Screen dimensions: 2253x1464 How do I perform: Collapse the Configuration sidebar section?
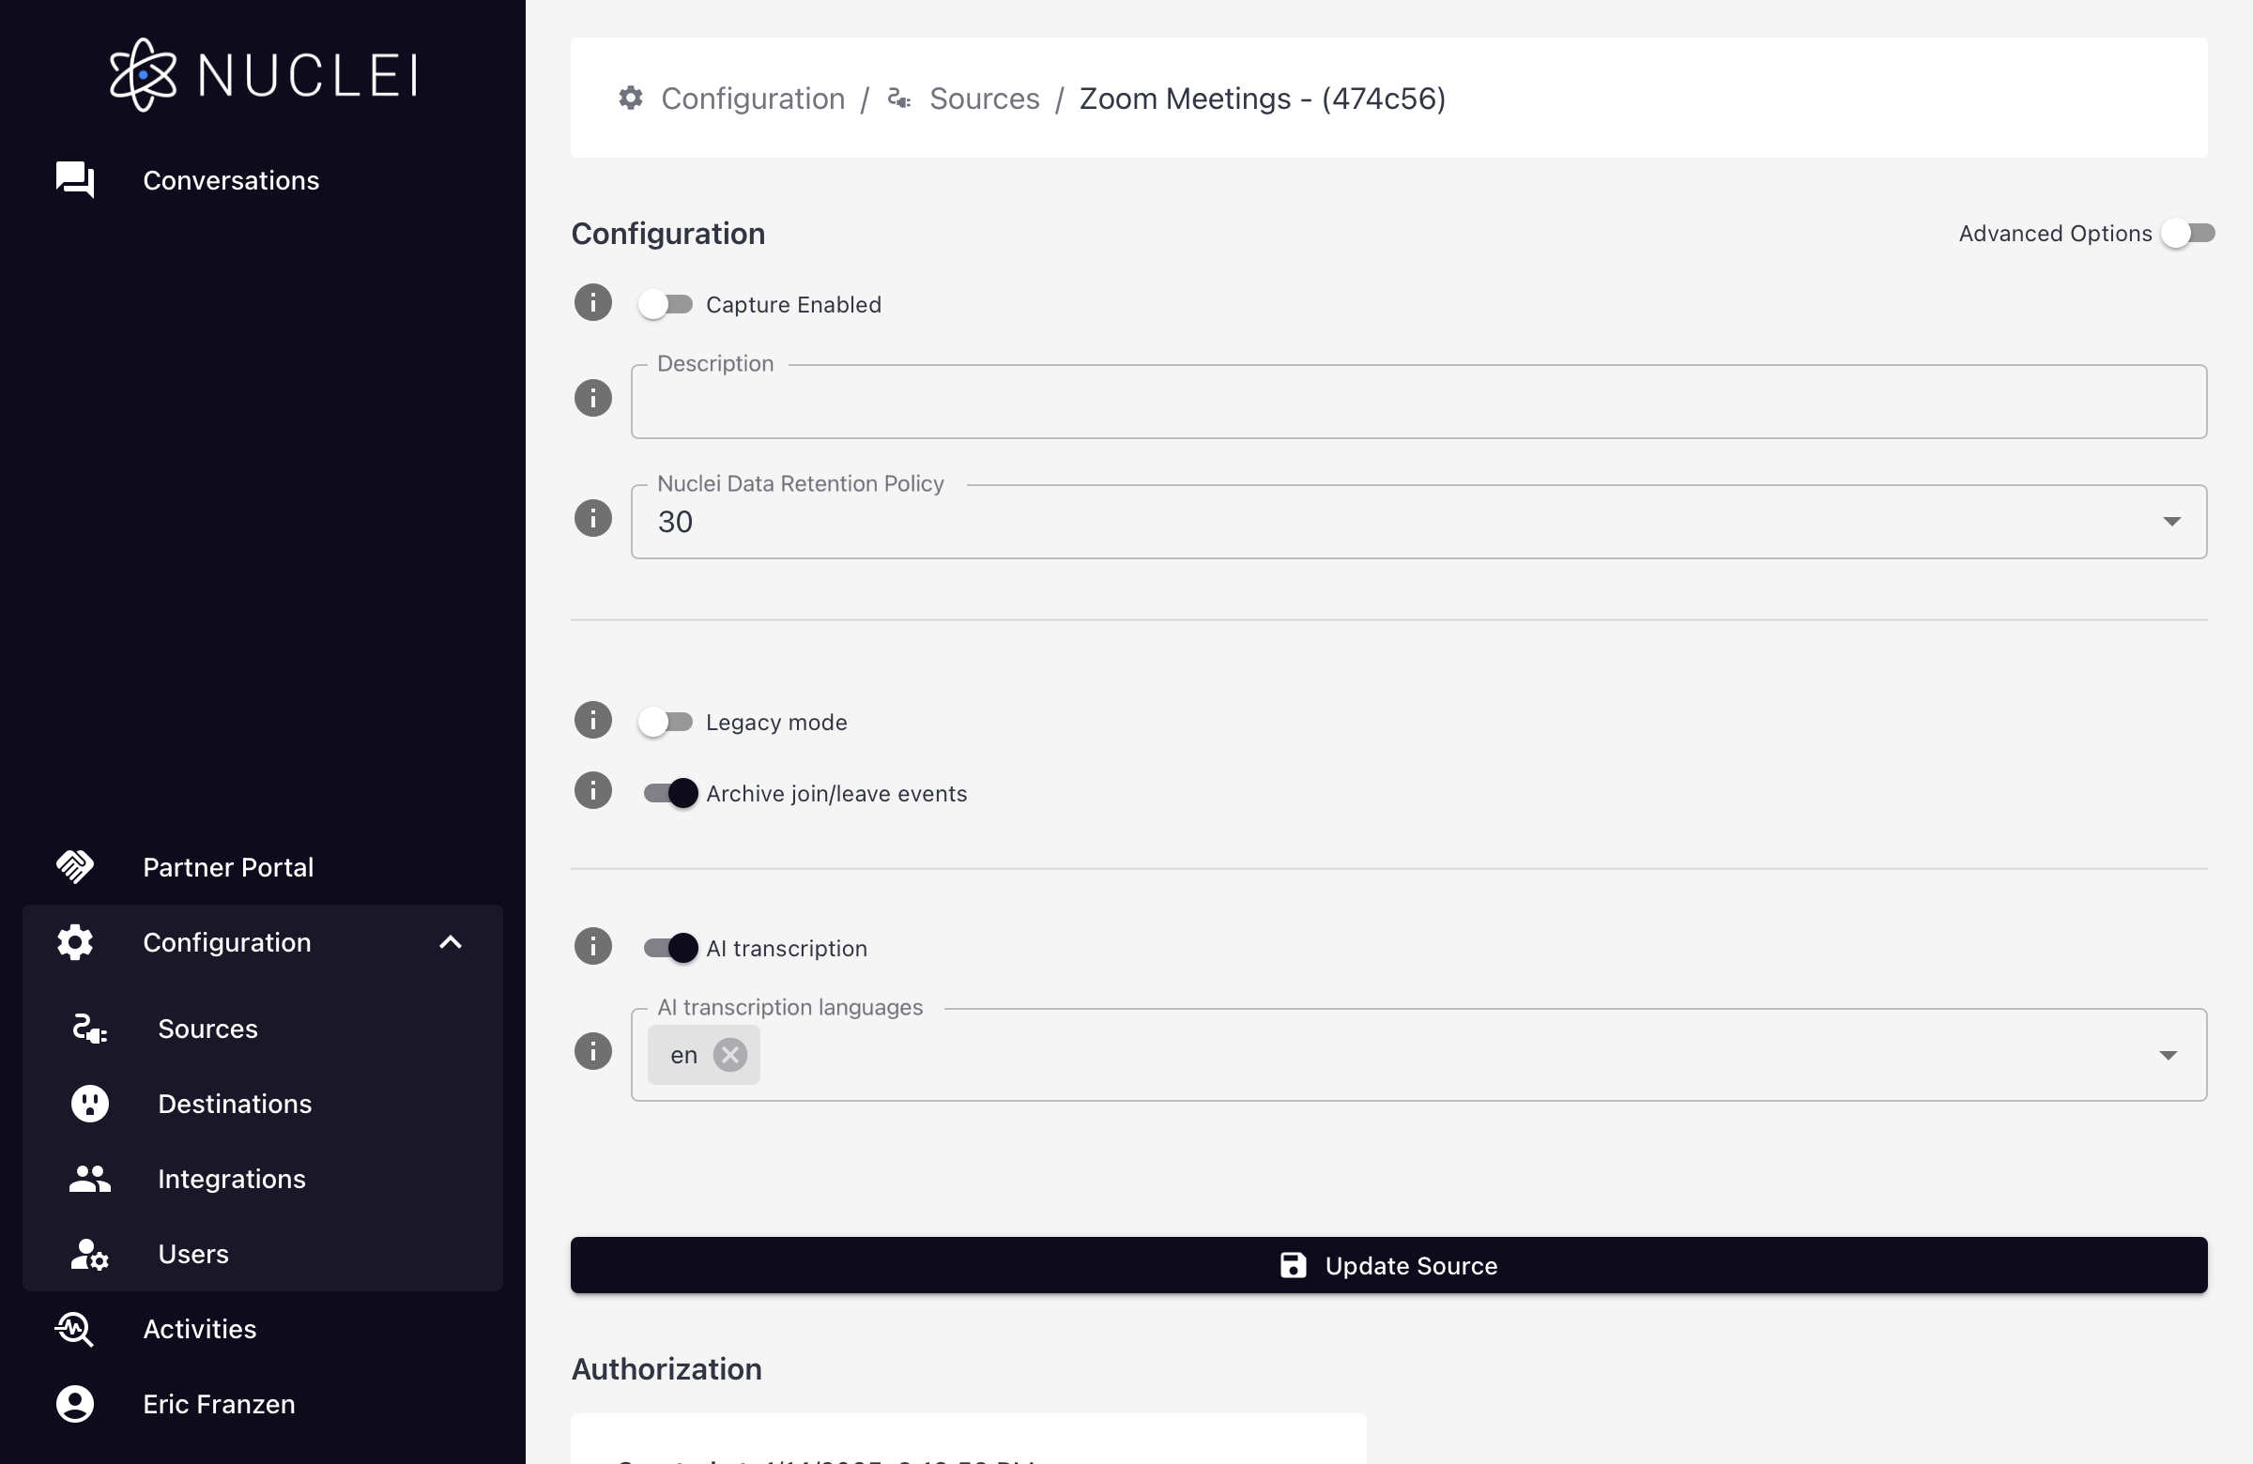tap(451, 941)
